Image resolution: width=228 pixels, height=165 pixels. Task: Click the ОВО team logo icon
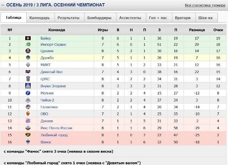point(28,114)
